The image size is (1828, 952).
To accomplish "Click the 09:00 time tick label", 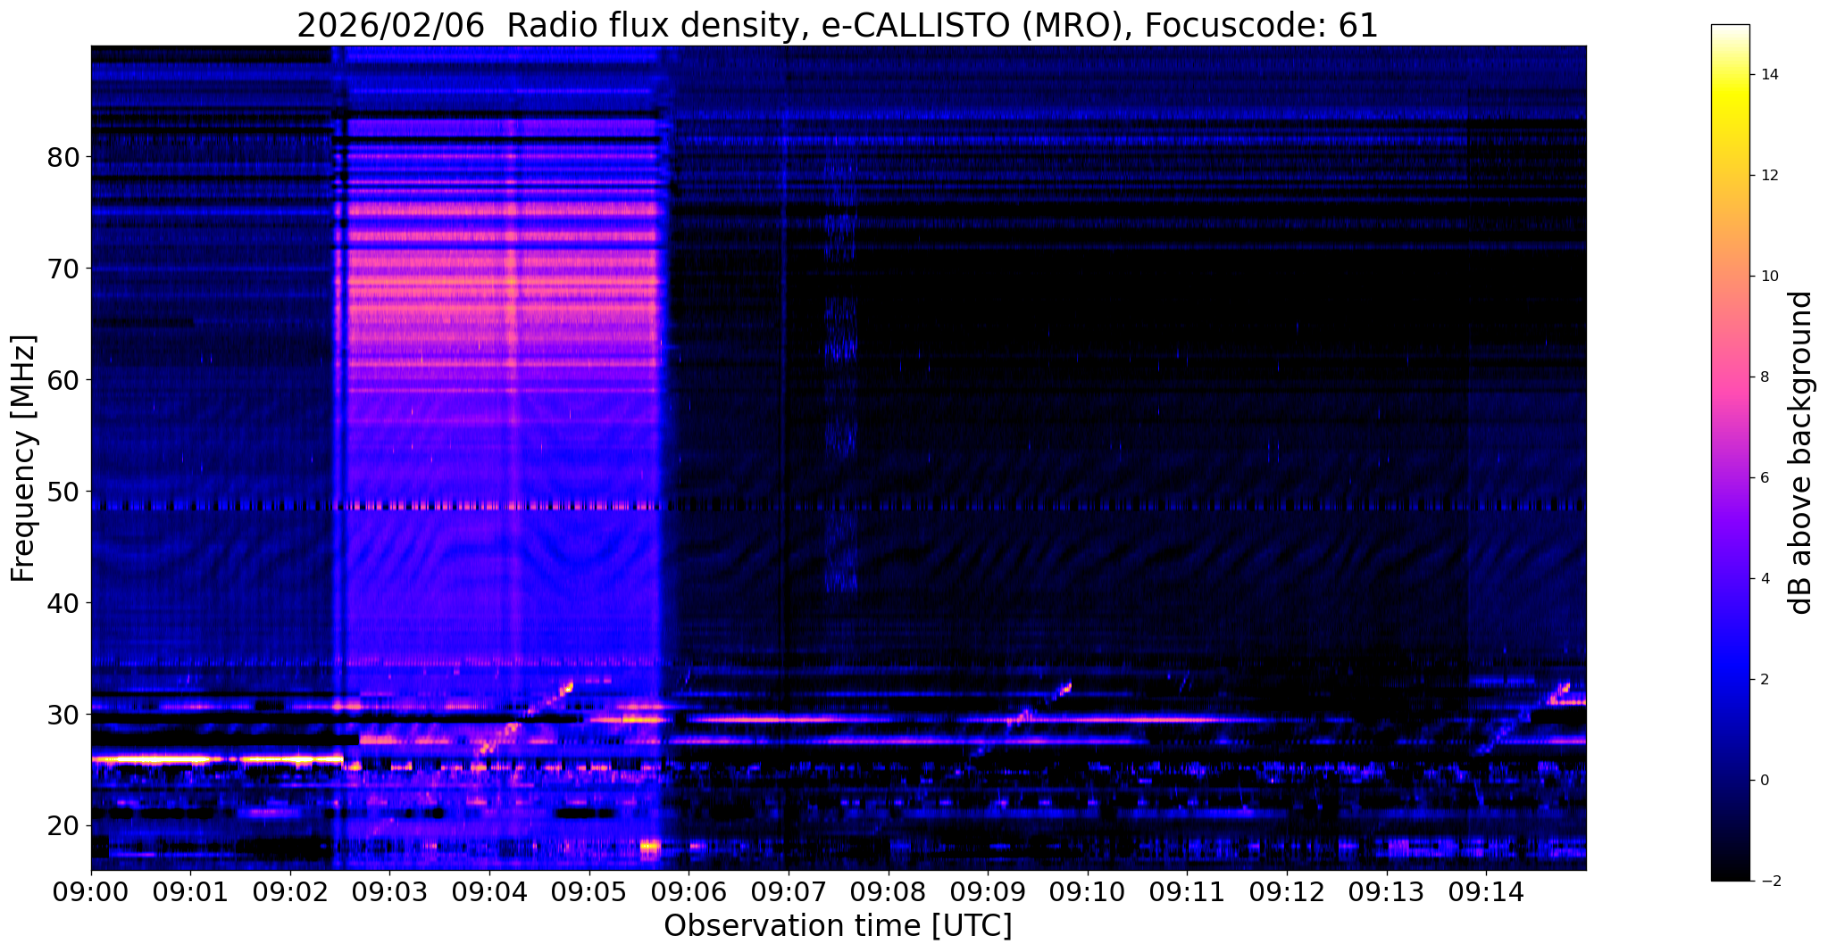I will [91, 892].
